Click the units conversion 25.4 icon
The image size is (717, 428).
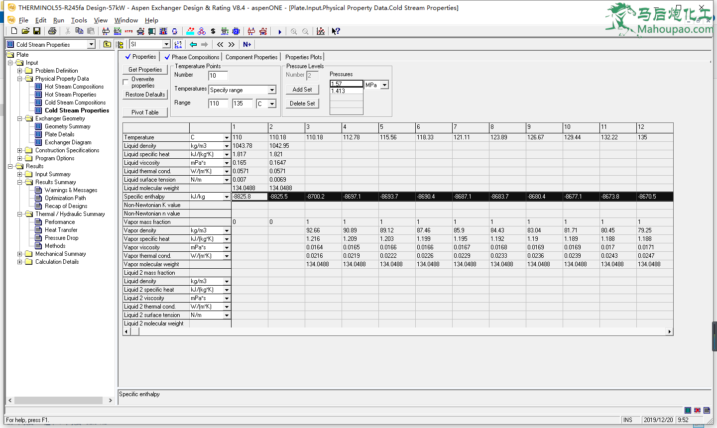pyautogui.click(x=178, y=44)
